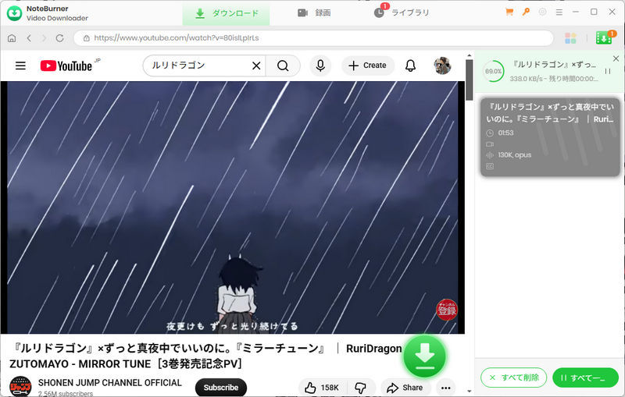Reload the current page
This screenshot has height=397, width=625.
pyautogui.click(x=60, y=38)
